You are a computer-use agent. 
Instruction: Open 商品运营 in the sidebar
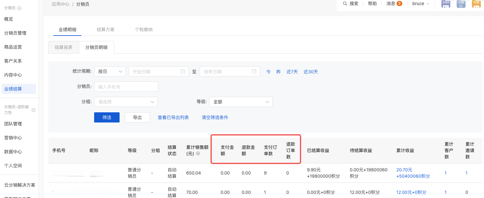(13, 47)
